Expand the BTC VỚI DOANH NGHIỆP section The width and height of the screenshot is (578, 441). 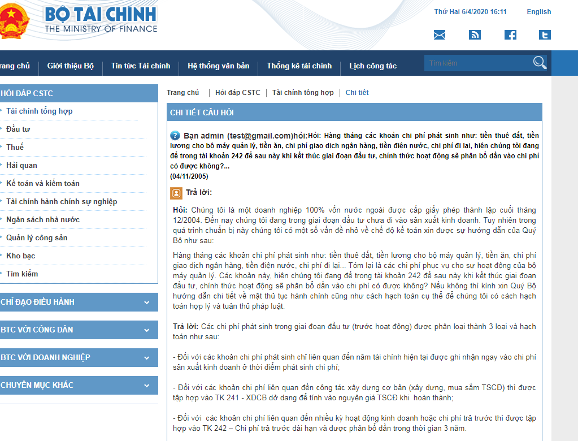(x=146, y=358)
